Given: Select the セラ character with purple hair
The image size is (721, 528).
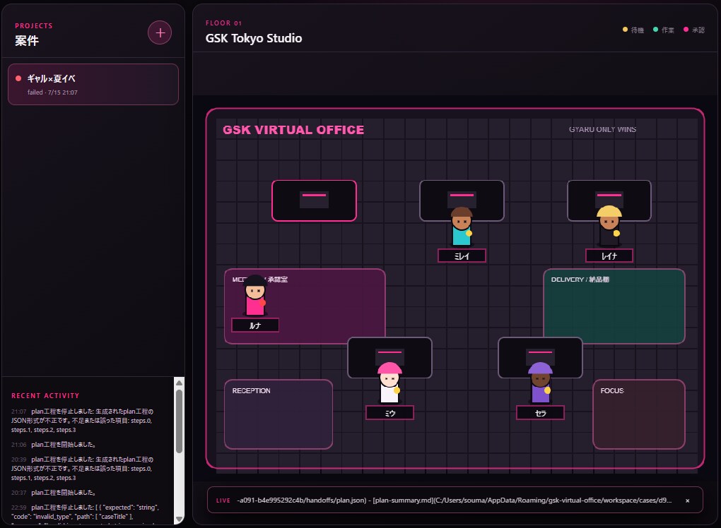Looking at the screenshot, I should click(540, 383).
